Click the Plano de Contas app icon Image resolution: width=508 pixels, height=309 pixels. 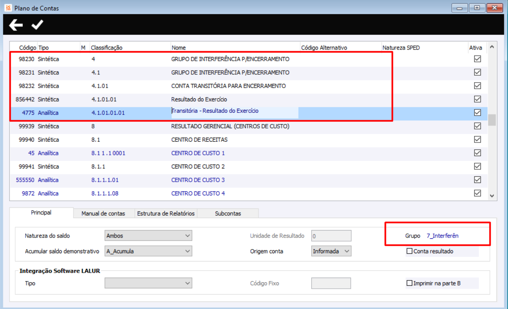(8, 8)
